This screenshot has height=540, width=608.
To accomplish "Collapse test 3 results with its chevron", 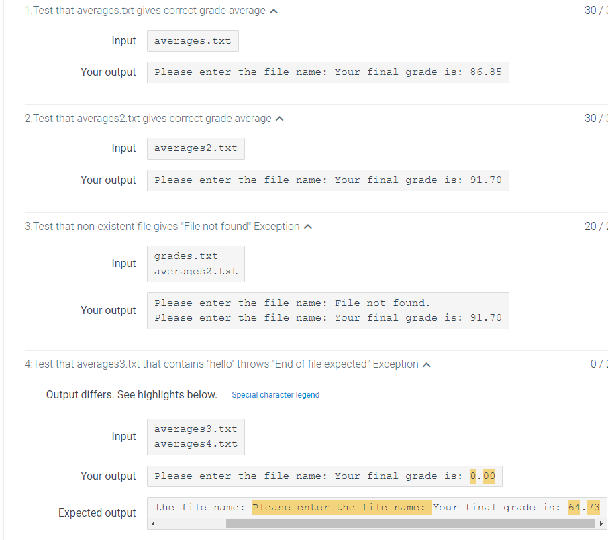I will coord(308,226).
